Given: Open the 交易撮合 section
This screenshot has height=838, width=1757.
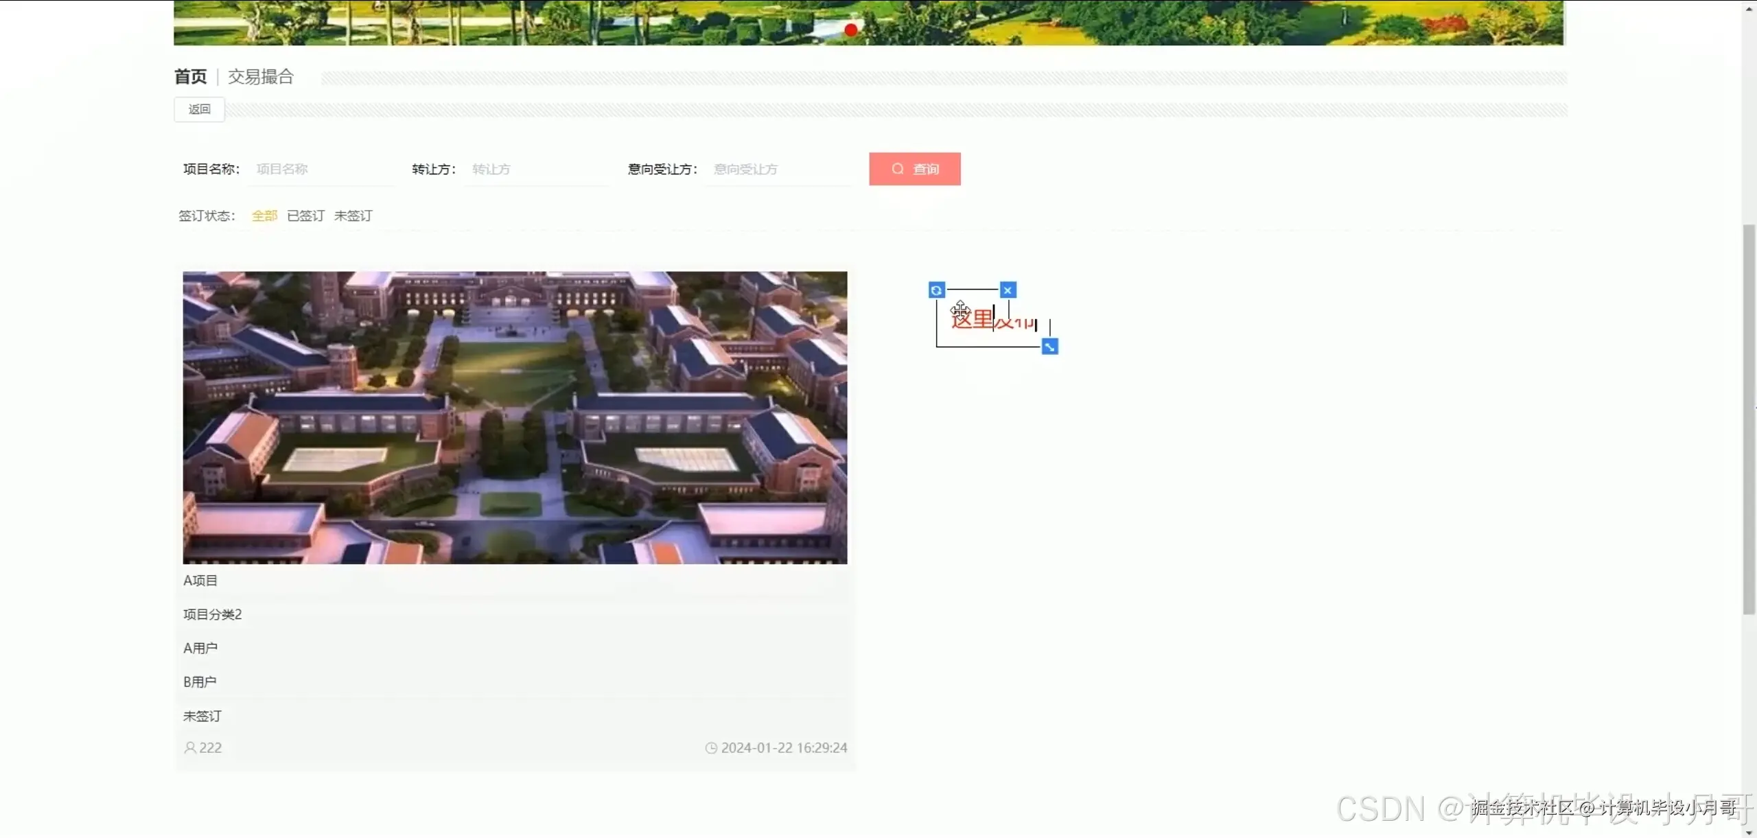Looking at the screenshot, I should click(x=260, y=76).
